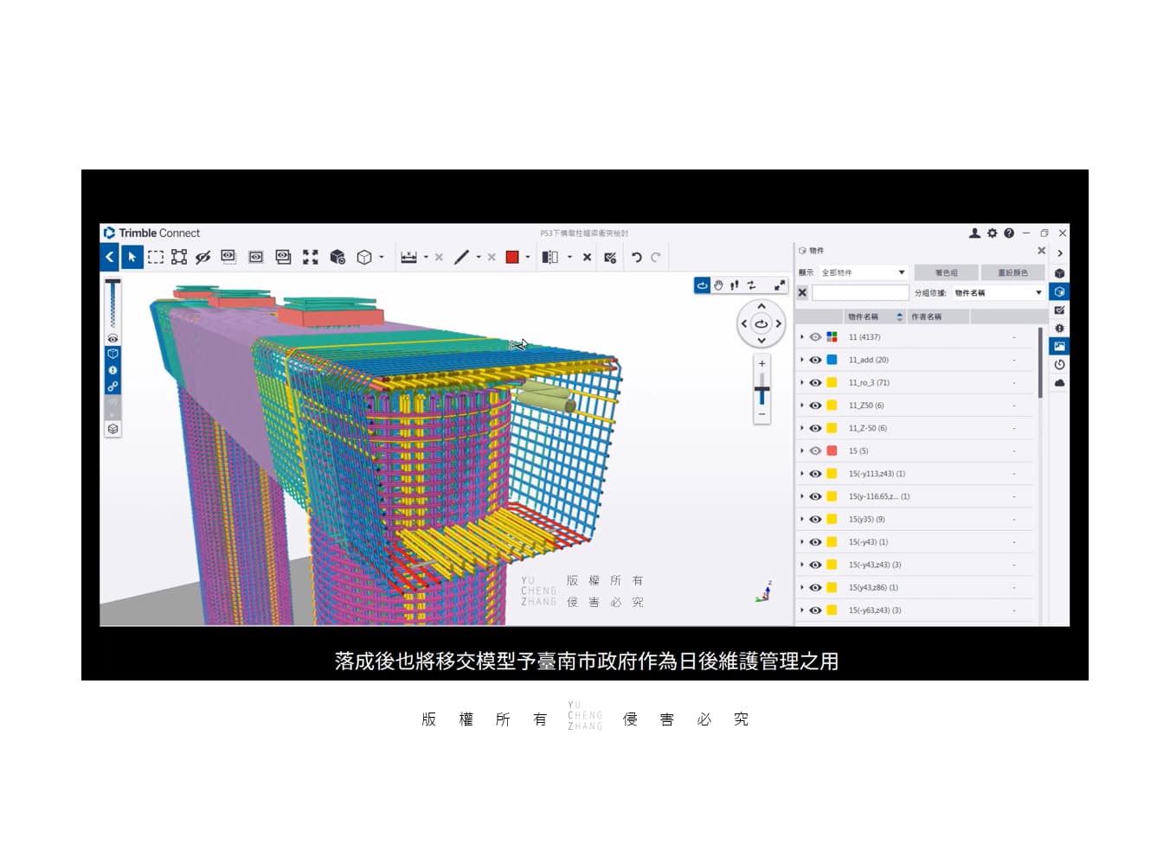Open the ToDo checklist side panel
Image resolution: width=1170 pixels, height=850 pixels.
tap(1059, 310)
